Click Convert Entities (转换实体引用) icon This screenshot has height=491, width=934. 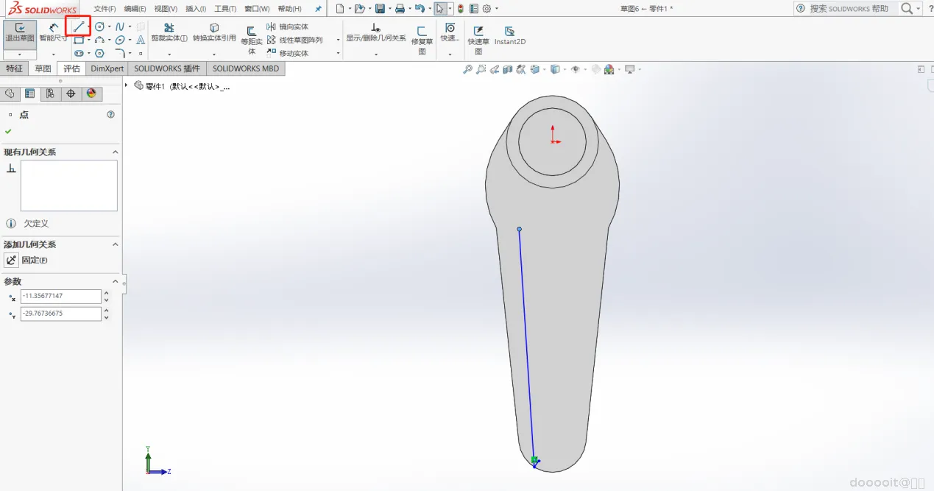coord(214,32)
